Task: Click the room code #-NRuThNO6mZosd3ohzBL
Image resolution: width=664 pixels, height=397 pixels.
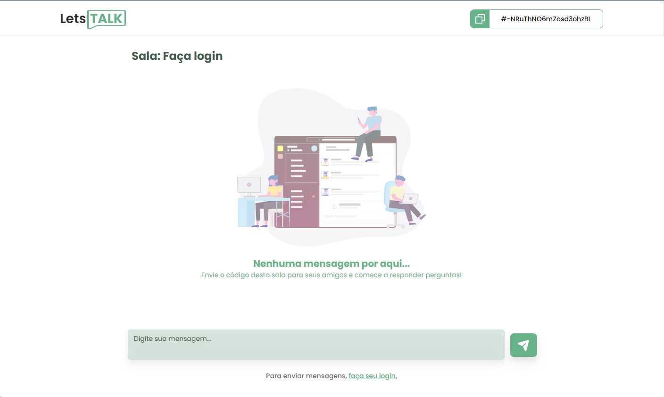Action: [546, 19]
